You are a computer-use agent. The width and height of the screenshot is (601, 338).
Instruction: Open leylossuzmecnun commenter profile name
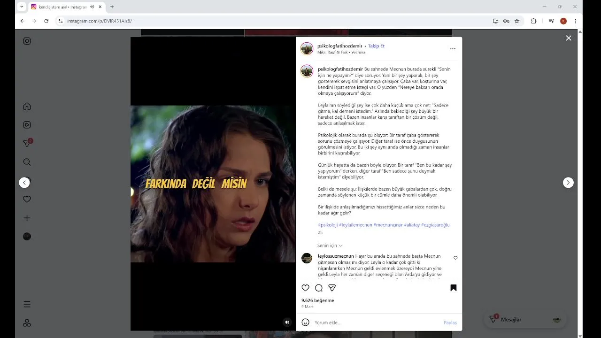pyautogui.click(x=336, y=256)
